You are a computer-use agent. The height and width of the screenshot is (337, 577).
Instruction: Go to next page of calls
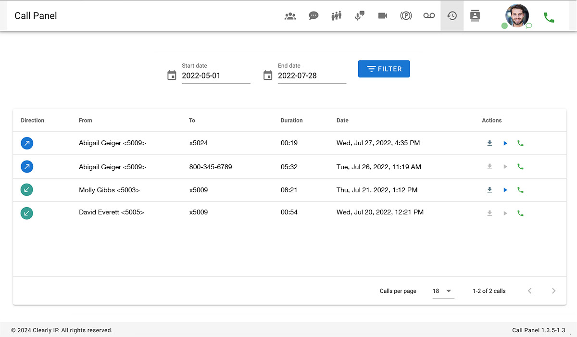553,291
